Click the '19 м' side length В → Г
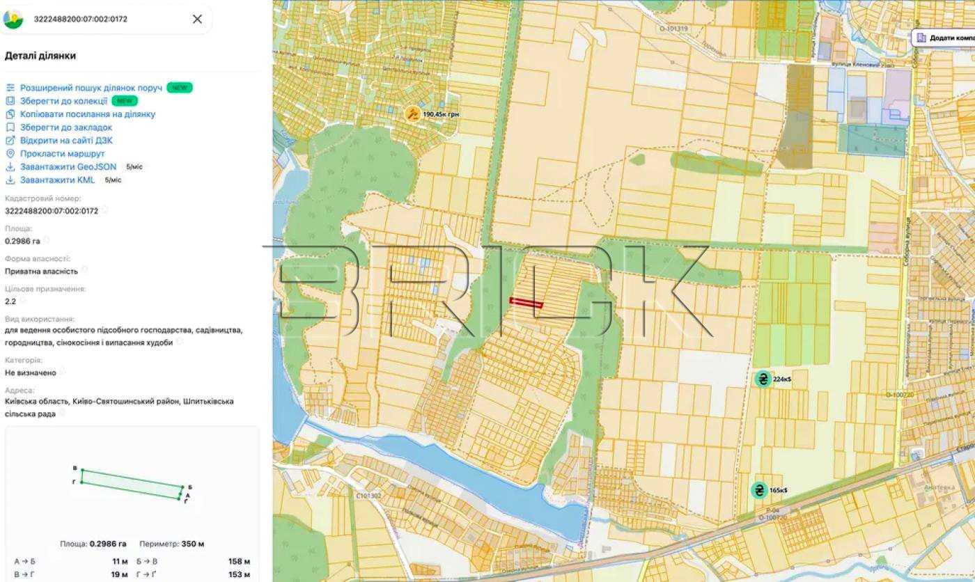This screenshot has width=975, height=582. (120, 574)
